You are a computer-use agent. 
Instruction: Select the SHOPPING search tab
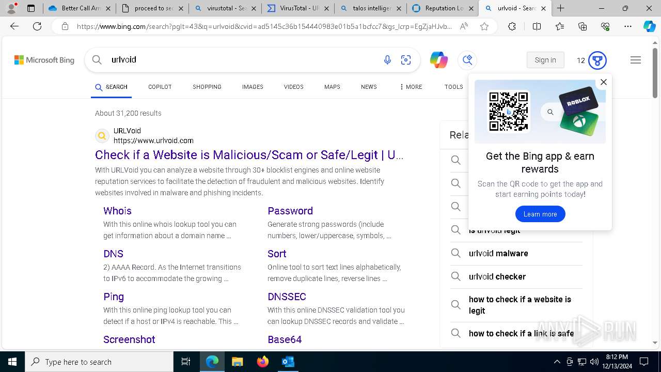pos(207,87)
